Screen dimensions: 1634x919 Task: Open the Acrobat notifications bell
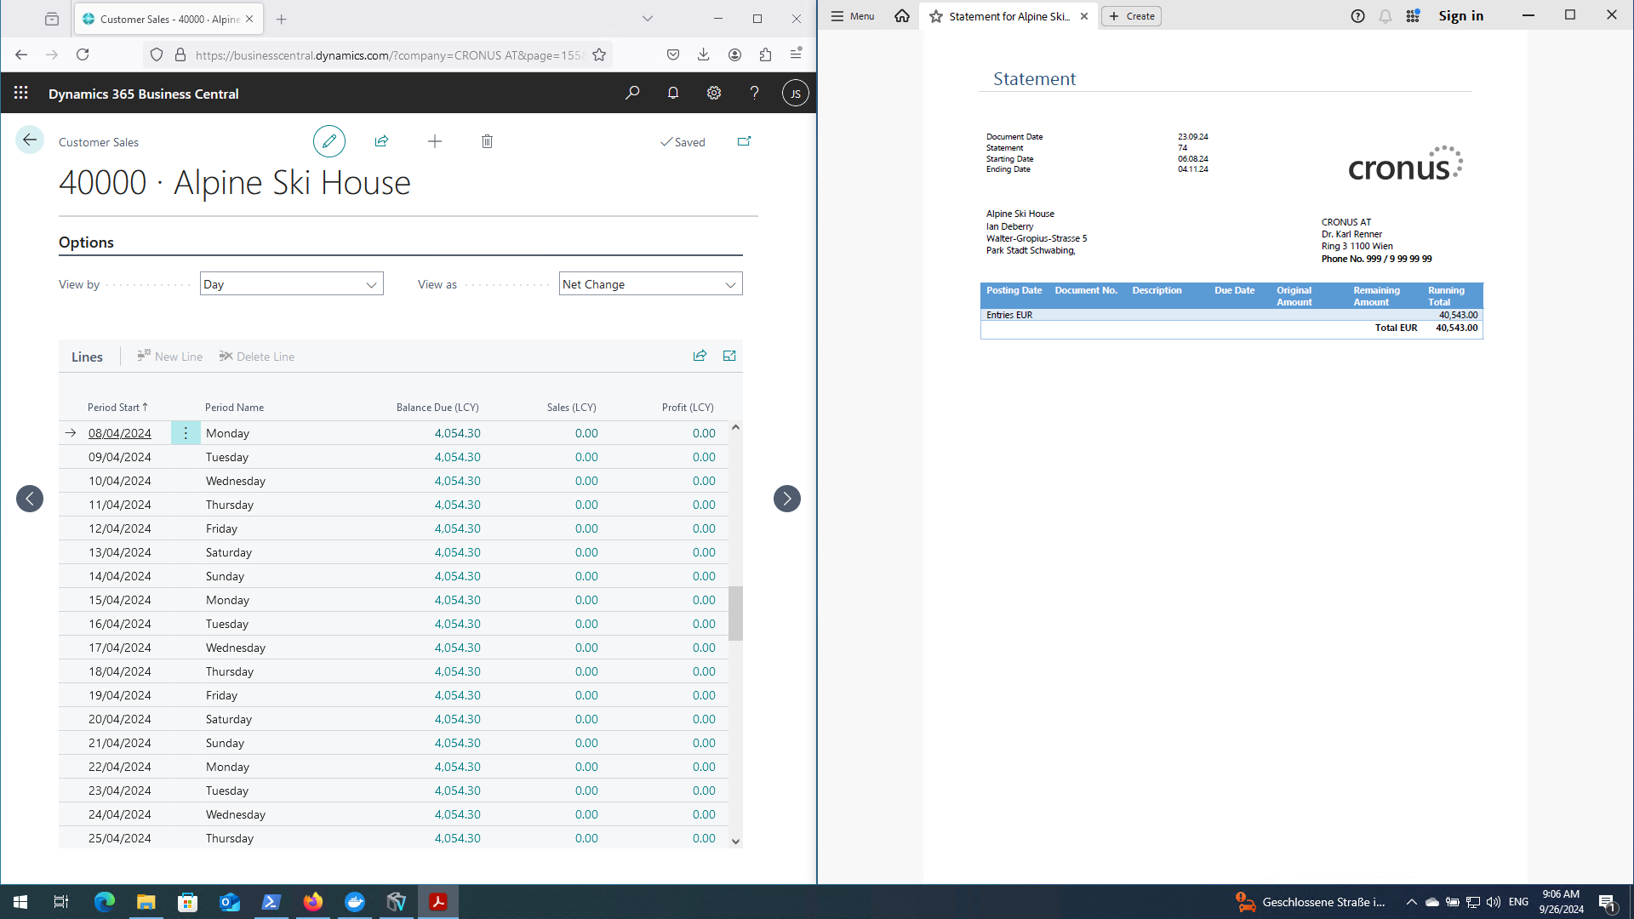(1385, 16)
